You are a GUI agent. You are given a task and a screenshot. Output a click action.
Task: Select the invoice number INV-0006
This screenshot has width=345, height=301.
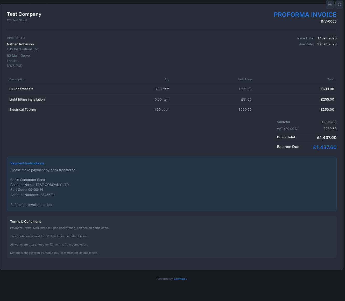[x=328, y=21]
